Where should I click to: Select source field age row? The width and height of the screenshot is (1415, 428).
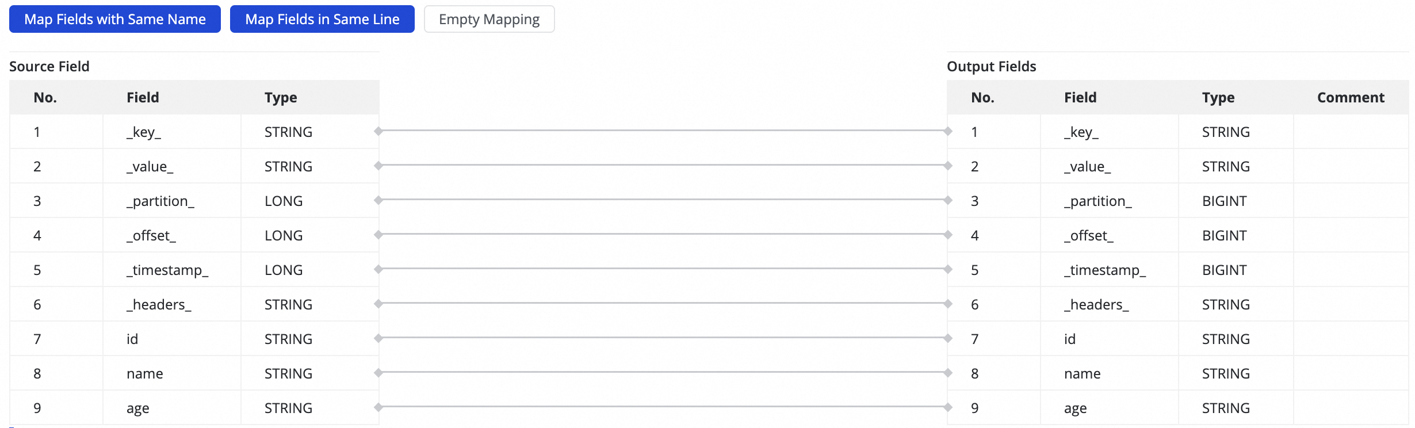pos(138,408)
